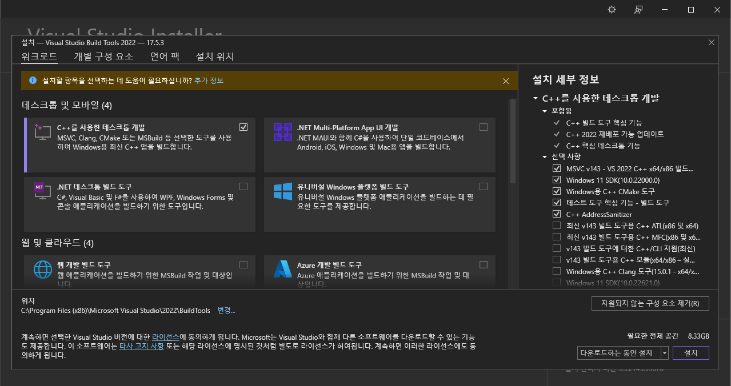Click the installation path C:\Program Files (x86) text

click(x=115, y=311)
